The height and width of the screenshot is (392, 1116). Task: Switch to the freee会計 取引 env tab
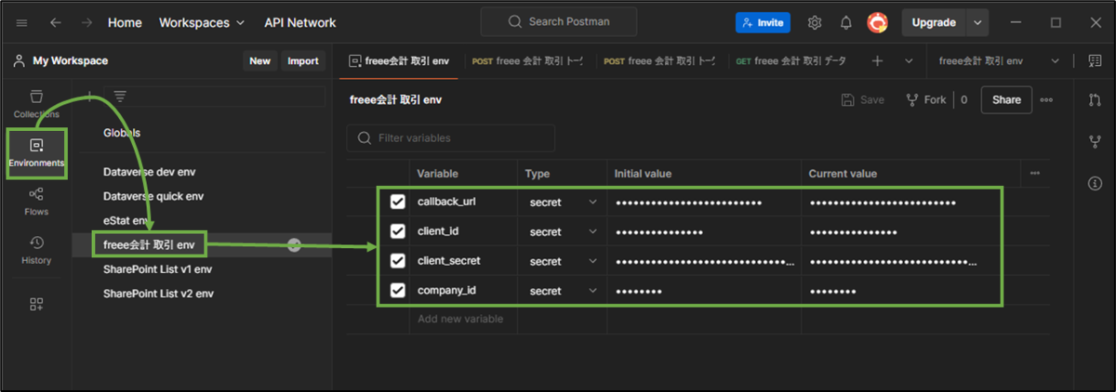[400, 61]
